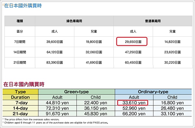Choose the 26,480 yen value
The width and height of the screenshot is (195, 128).
pos(172,108)
